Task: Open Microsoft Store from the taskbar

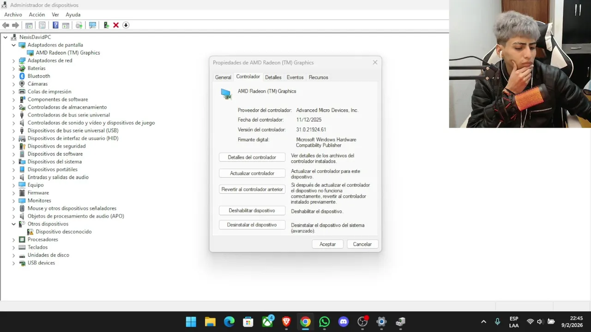Action: pos(248,322)
